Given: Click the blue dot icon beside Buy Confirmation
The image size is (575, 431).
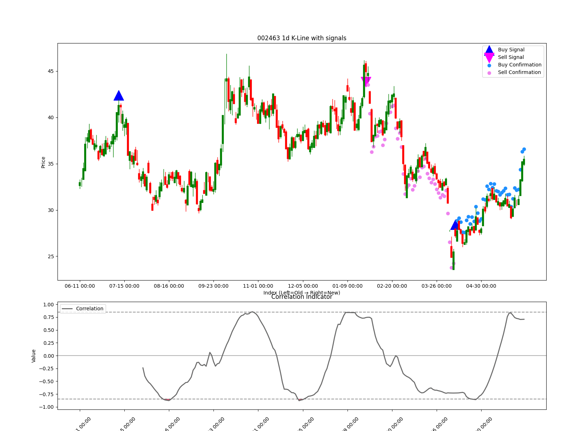Looking at the screenshot, I should [489, 65].
